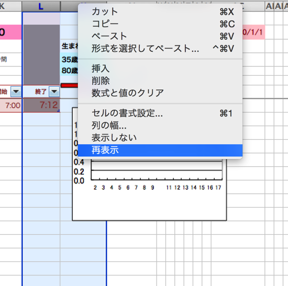Image resolution: width=288 pixels, height=286 pixels.
Task: Choose 表示しない to hide columns
Action: tap(160, 138)
